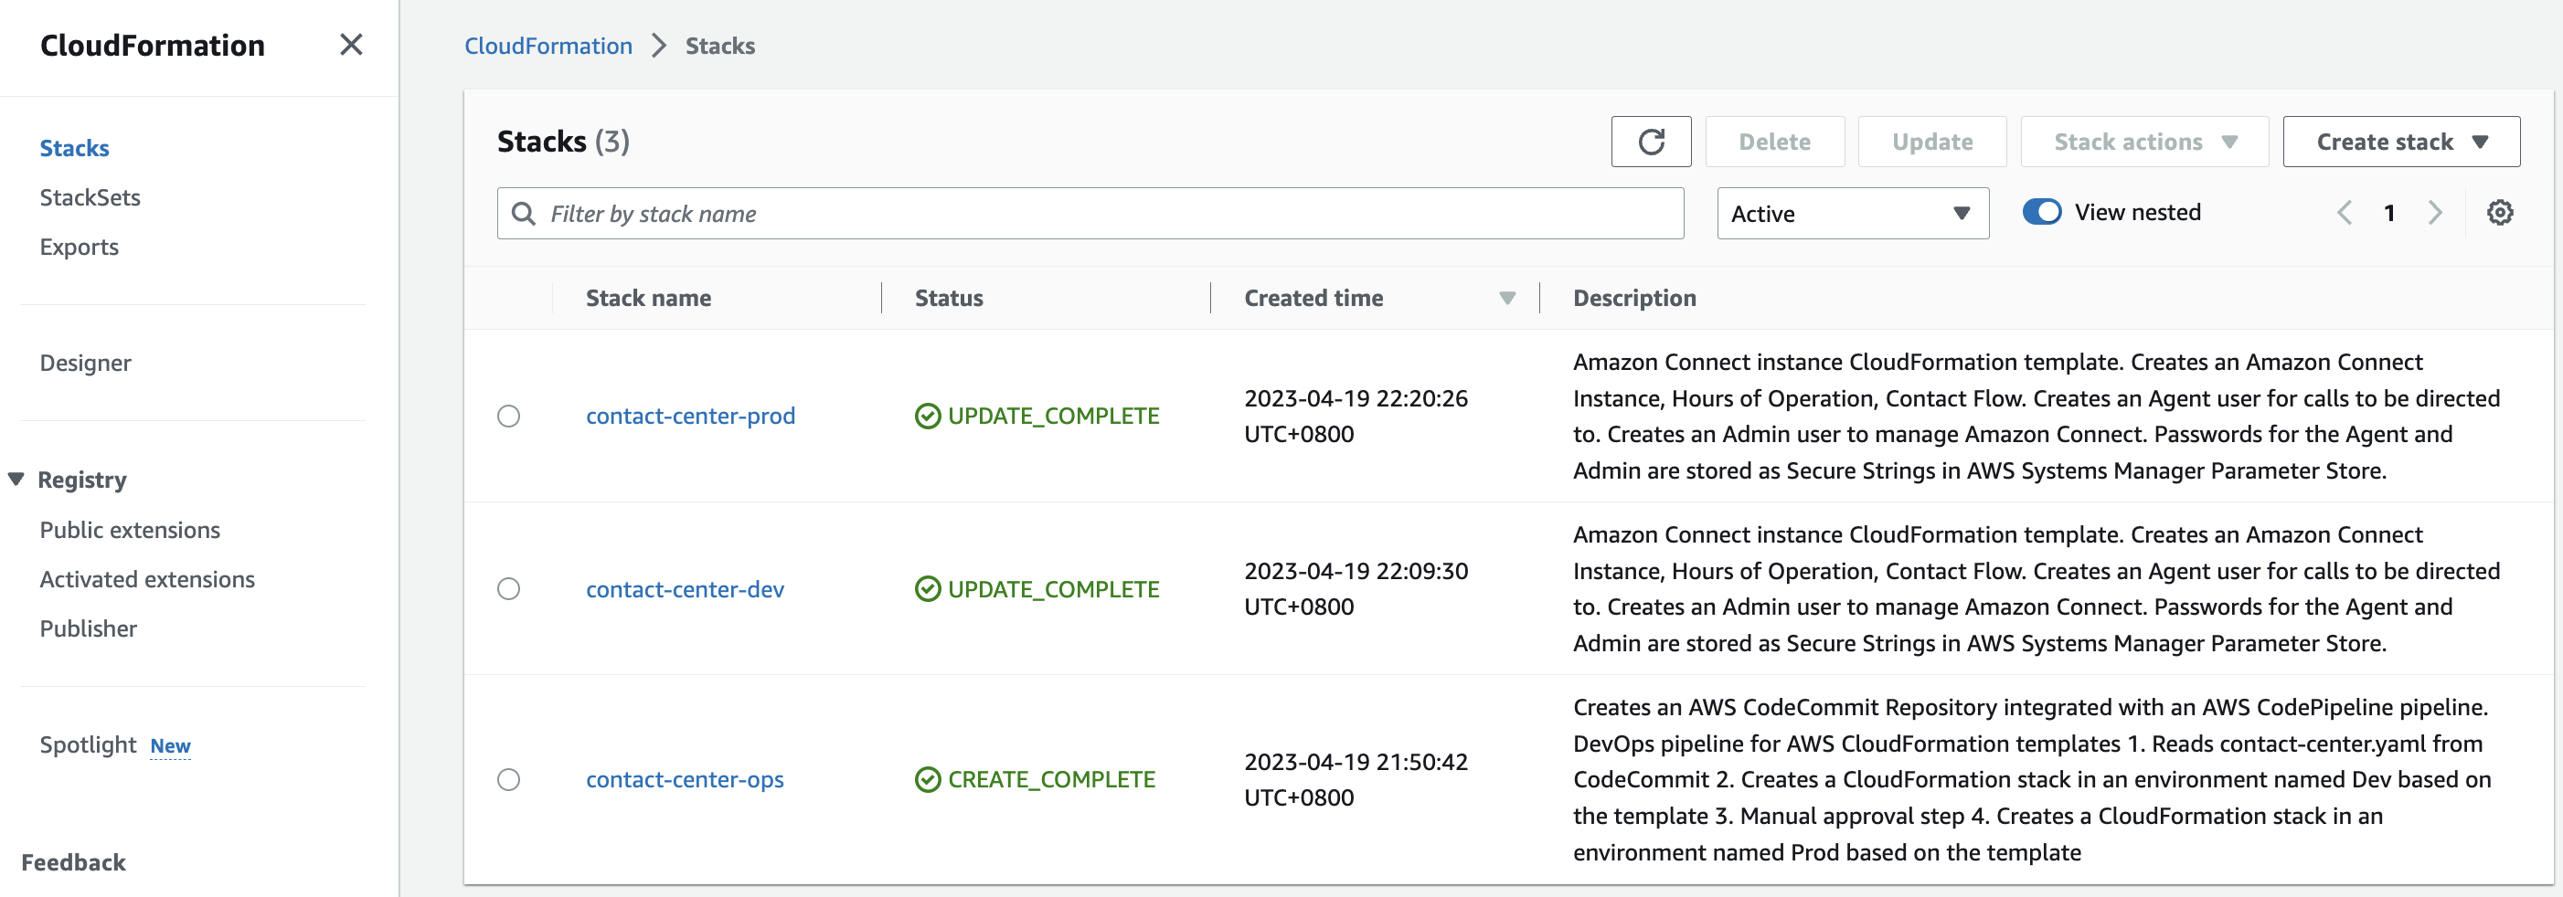Click the Stacks (3) heading

[x=563, y=142]
